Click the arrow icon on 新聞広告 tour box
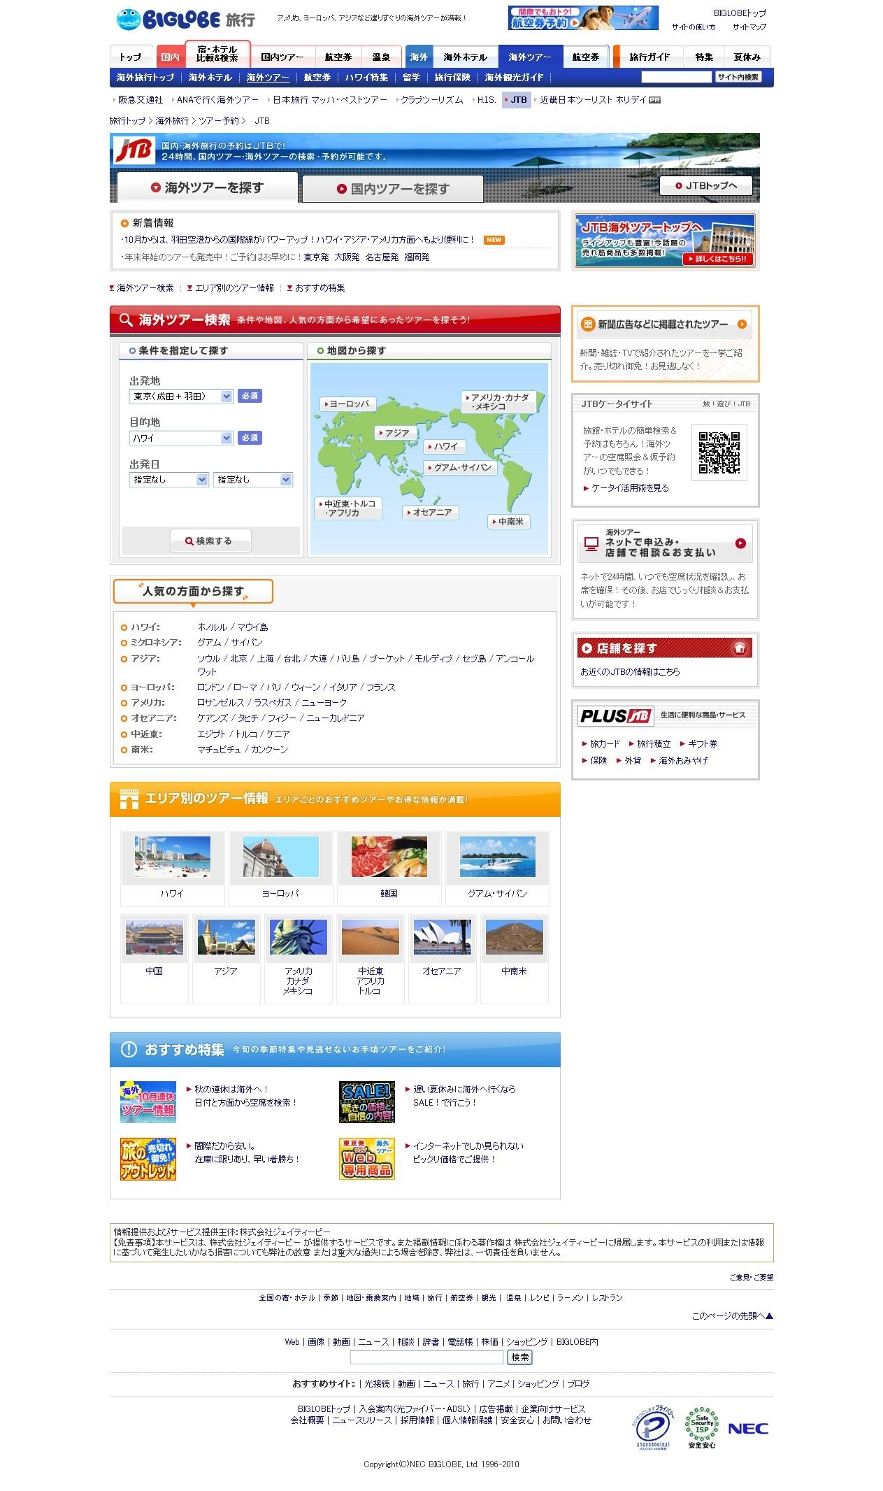The height and width of the screenshot is (1491, 883). coord(742,324)
